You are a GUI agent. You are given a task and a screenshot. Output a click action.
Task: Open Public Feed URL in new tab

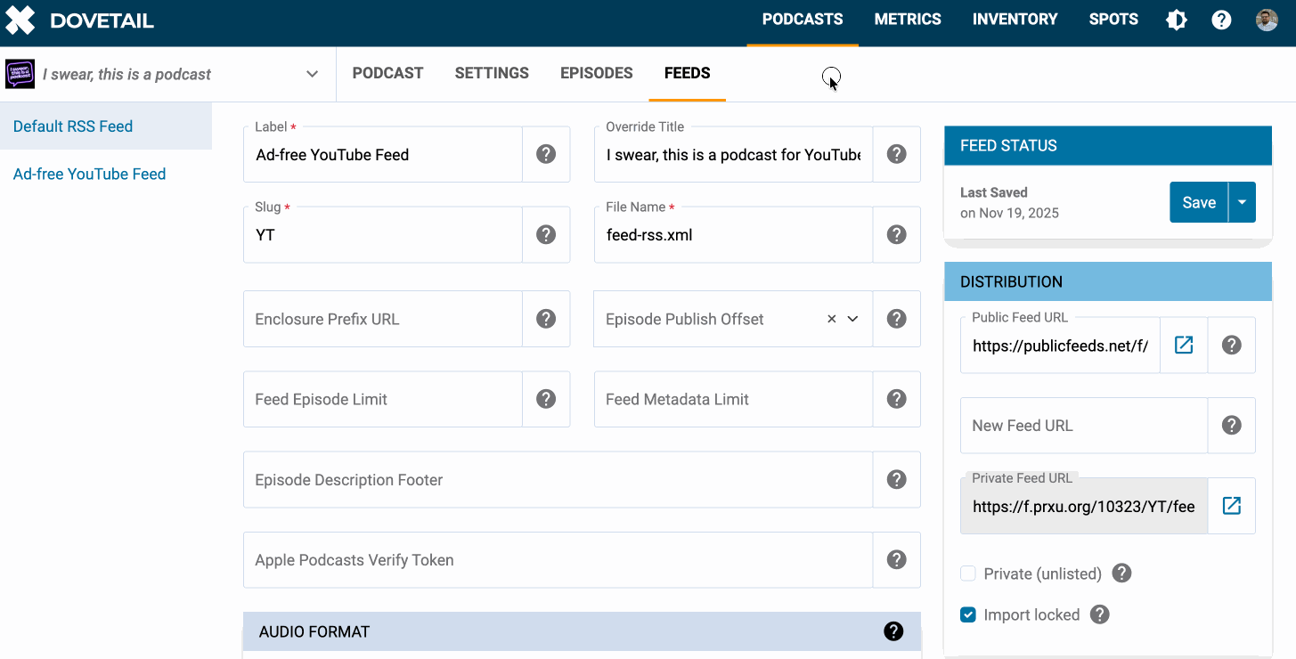pyautogui.click(x=1184, y=345)
